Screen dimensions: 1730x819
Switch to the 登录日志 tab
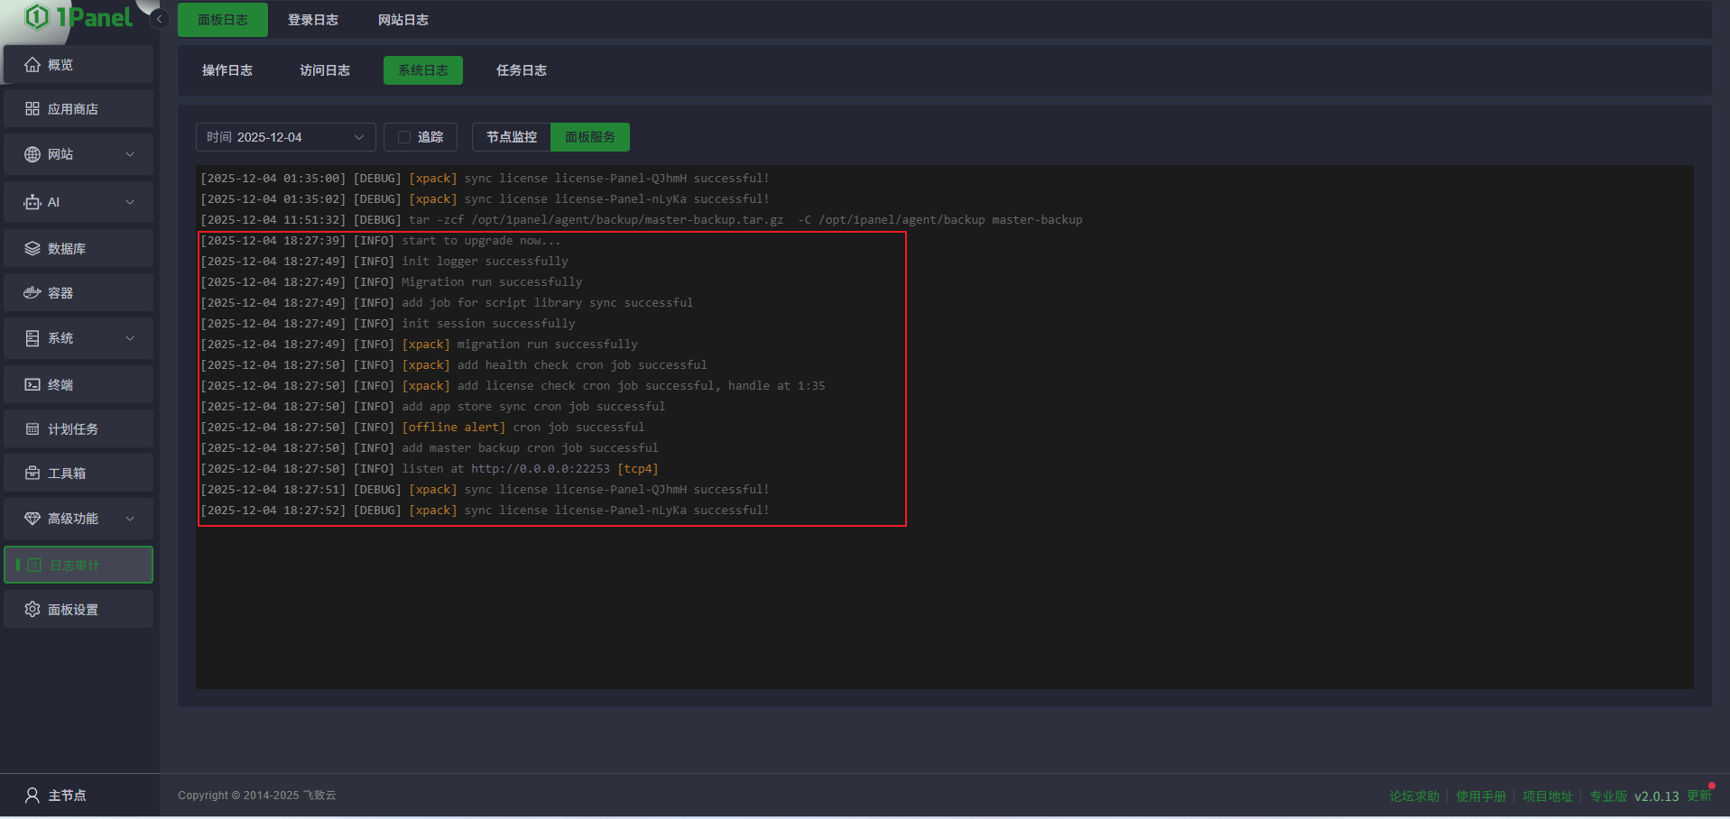point(312,20)
